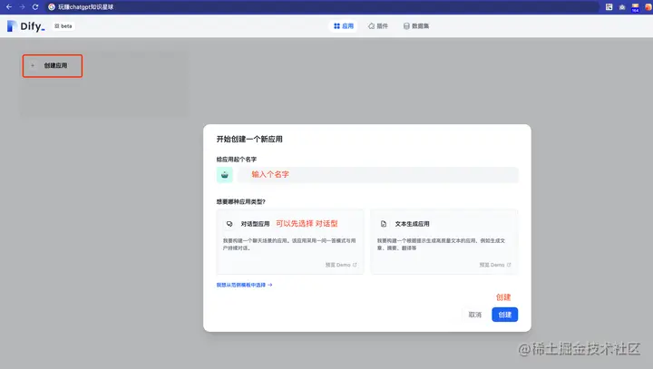Click the beta badge next to Dify

tap(63, 25)
